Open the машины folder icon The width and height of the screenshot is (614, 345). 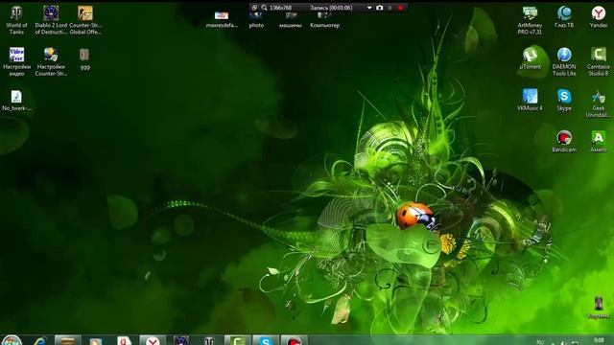[291, 19]
